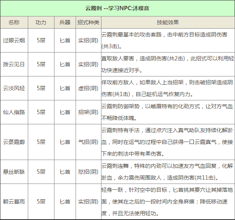Select the 技能效果 column header
Image resolution: width=235 pixels, height=220 pixels.
(168, 22)
